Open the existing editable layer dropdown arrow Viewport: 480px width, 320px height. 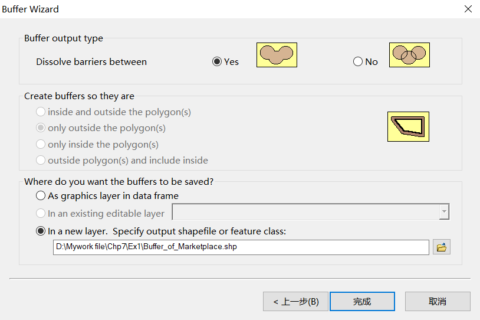[x=444, y=213]
